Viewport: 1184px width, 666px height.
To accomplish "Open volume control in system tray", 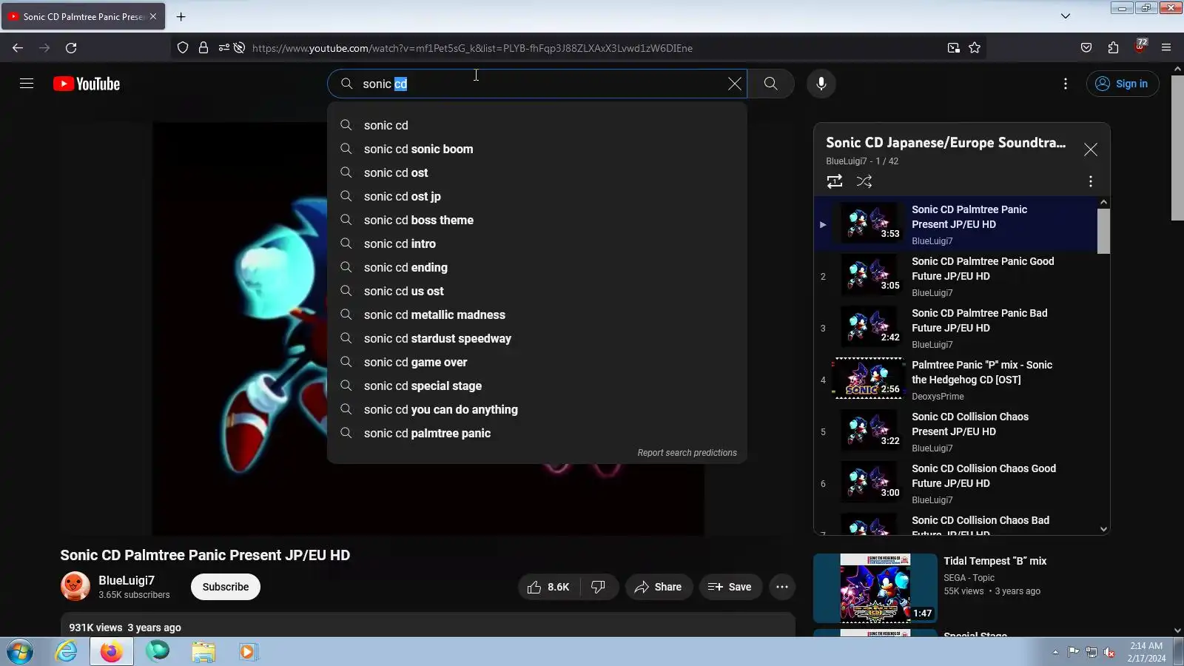I will (1109, 652).
